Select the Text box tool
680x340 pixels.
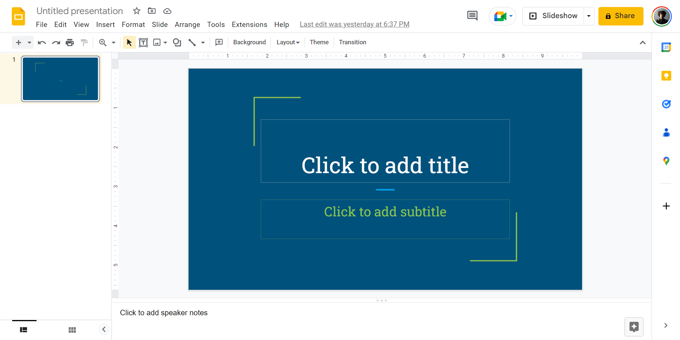pyautogui.click(x=143, y=42)
